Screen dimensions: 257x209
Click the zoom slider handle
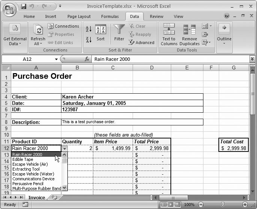223,205
